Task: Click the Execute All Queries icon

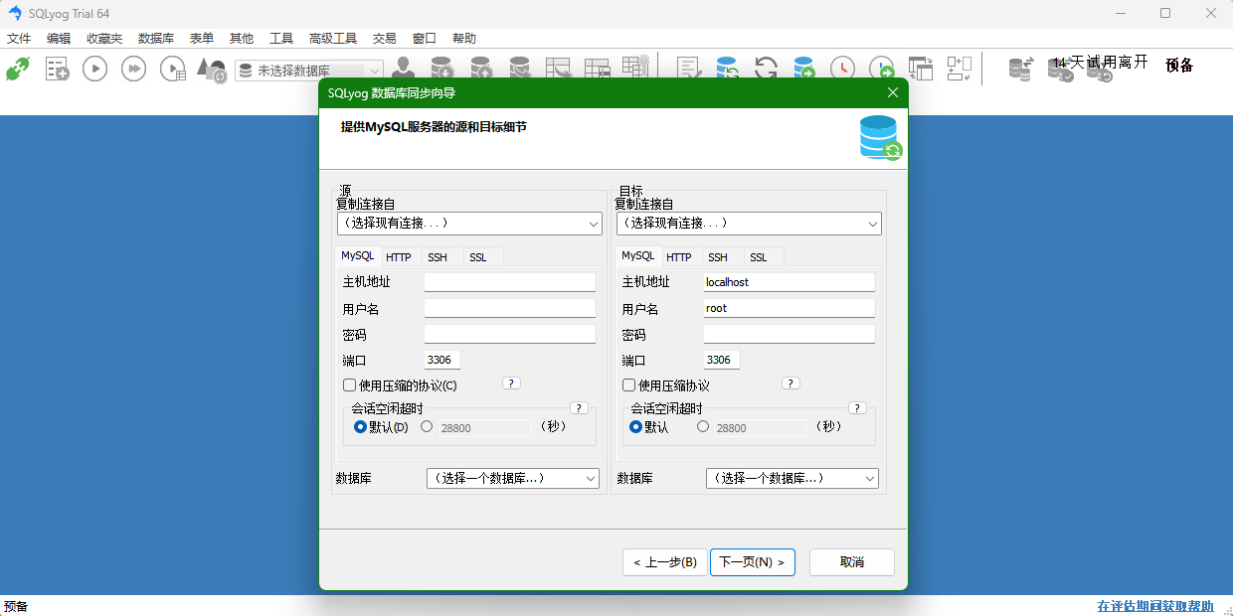Action: (x=133, y=69)
